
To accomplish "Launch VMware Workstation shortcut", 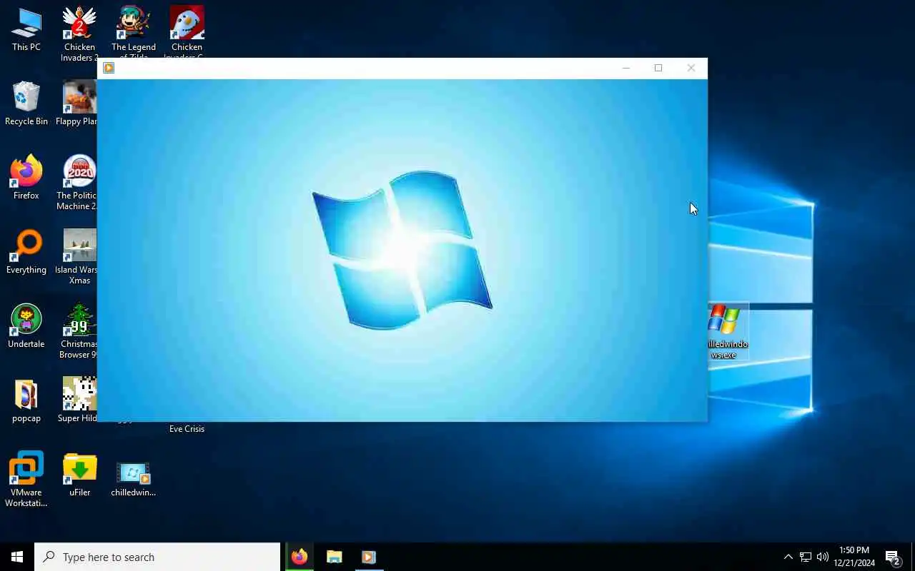I will click(x=26, y=479).
